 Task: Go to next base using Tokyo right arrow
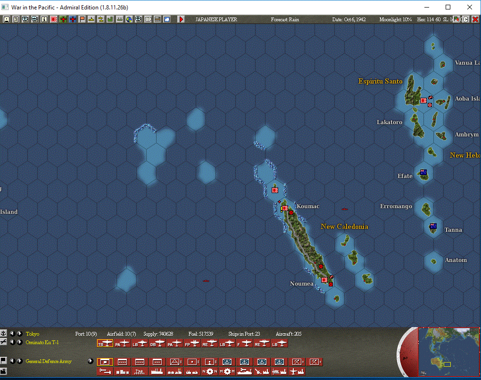(x=20, y=333)
